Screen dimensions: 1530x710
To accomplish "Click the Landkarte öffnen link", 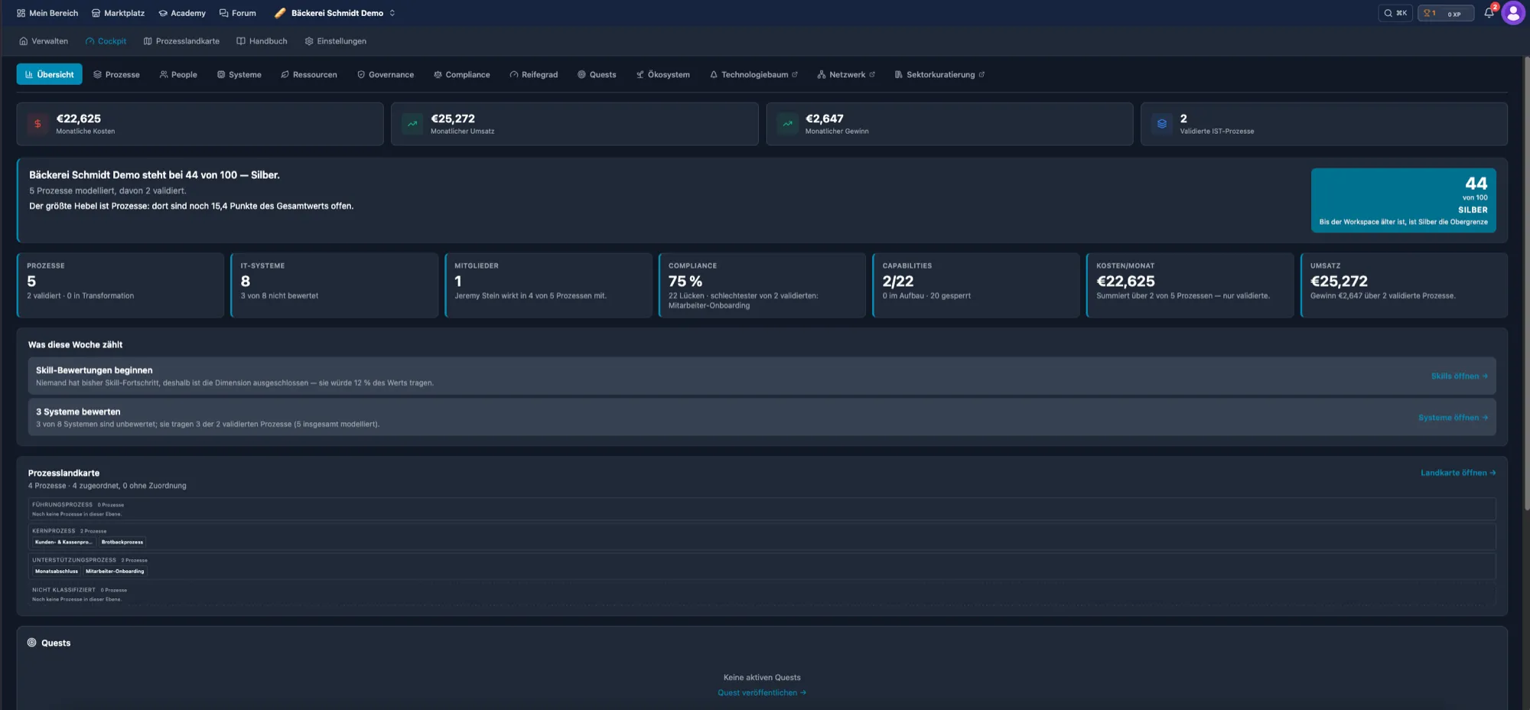I will click(1457, 473).
